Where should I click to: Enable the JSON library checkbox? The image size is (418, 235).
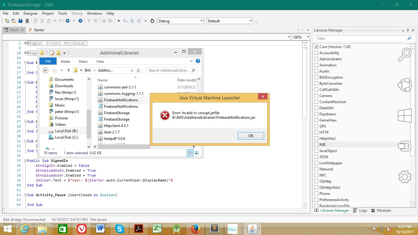(x=316, y=157)
